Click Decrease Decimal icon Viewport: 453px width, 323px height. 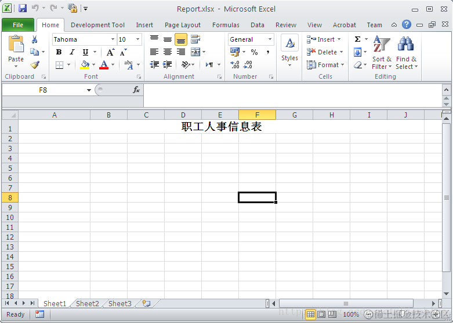(x=248, y=65)
